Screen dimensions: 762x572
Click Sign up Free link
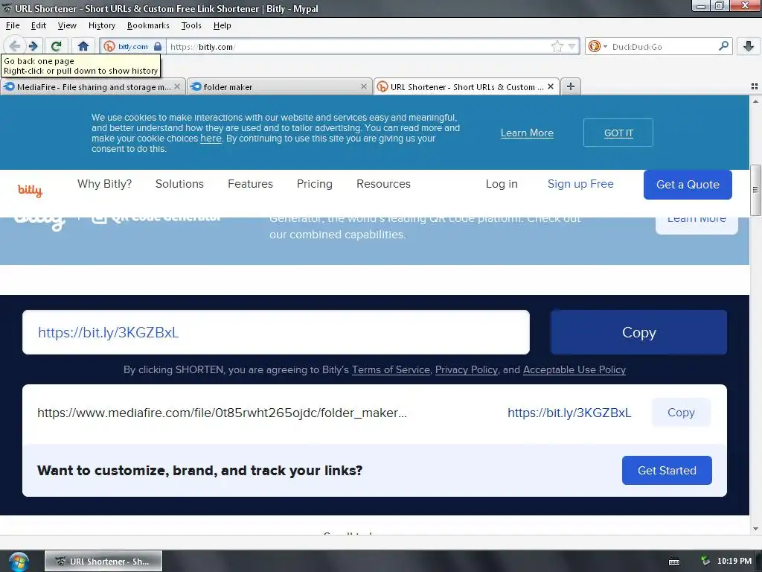580,184
